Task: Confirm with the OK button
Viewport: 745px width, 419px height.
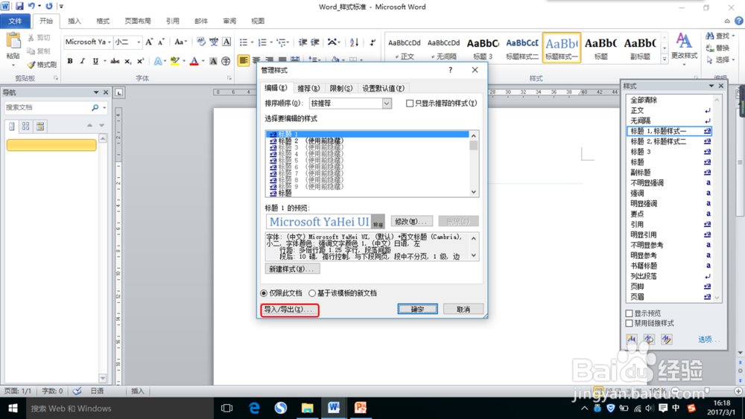Action: point(417,310)
